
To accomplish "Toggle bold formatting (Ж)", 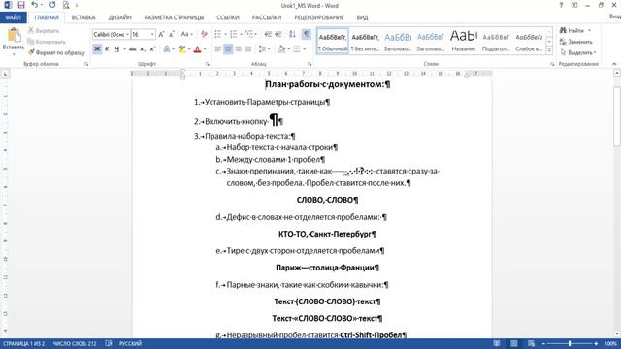I will (x=97, y=49).
